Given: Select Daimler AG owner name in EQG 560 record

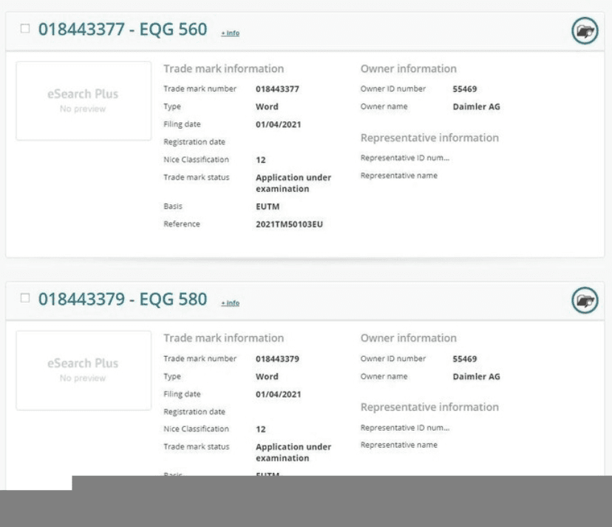Looking at the screenshot, I should coord(476,107).
